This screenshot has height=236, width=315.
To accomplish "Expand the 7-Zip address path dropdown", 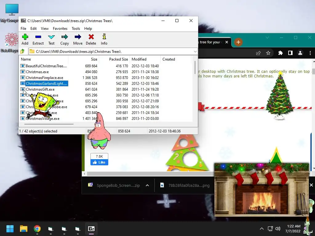I will click(195, 52).
